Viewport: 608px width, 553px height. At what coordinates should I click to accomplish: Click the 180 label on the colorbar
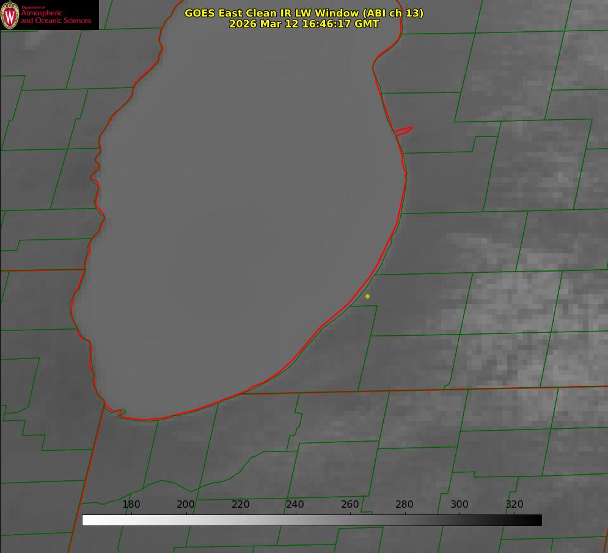[131, 505]
